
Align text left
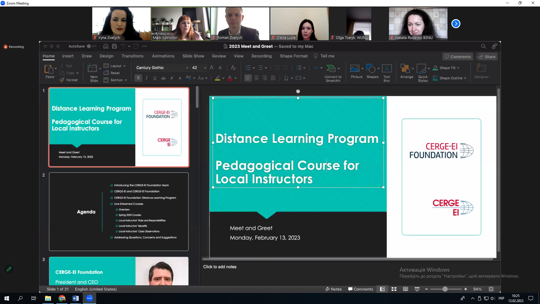coord(247,78)
